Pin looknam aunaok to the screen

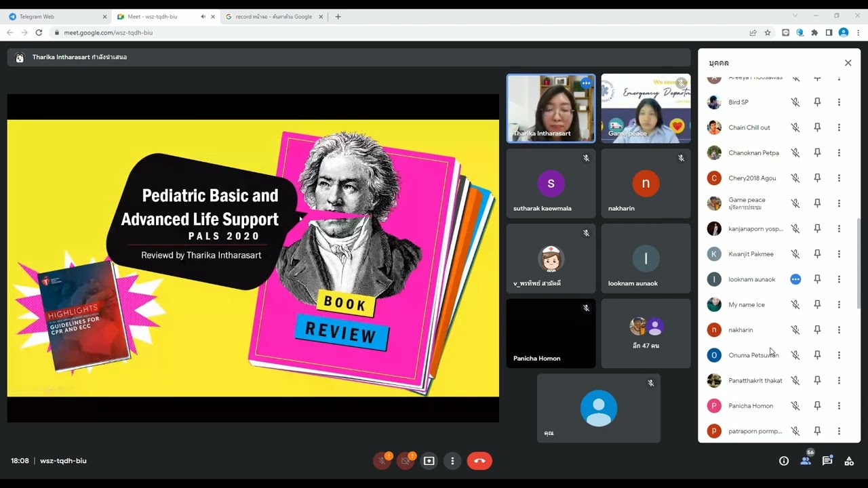click(817, 279)
